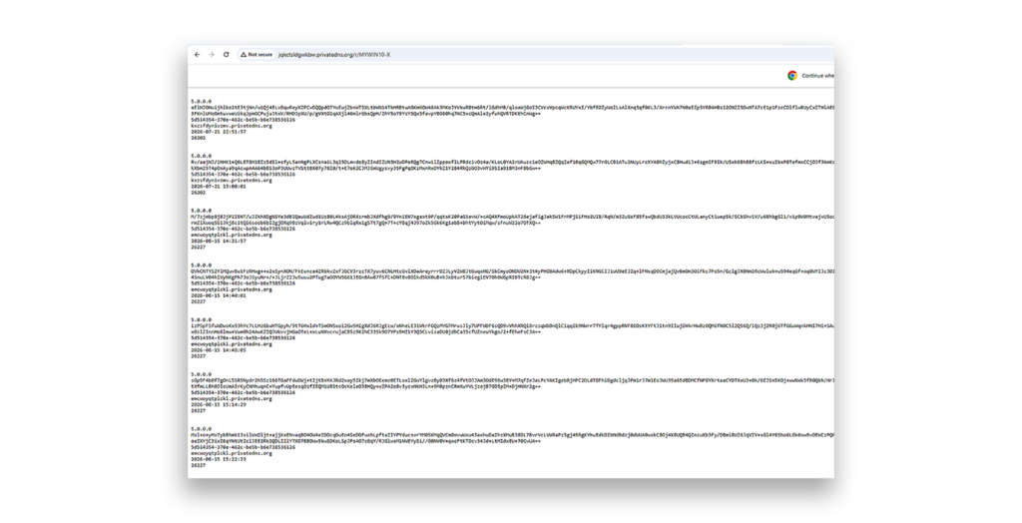1022x523 pixels.
Task: Click the Continue text beside the Chrome logo
Action: tap(817, 76)
